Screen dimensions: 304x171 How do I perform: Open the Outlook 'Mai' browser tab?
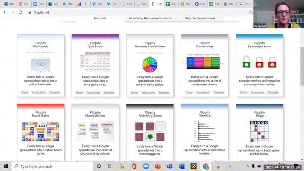(x=9, y=4)
